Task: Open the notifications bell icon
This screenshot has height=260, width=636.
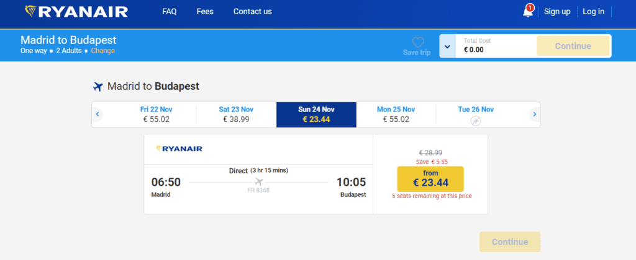Action: point(528,11)
